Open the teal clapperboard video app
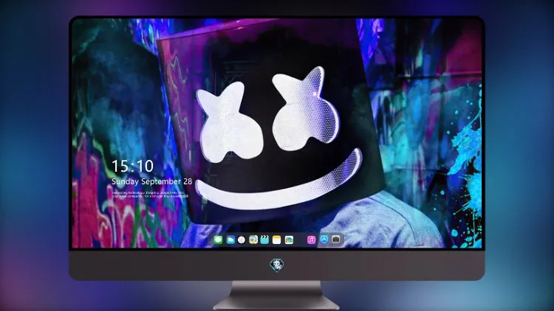This screenshot has width=554, height=311. coord(264,240)
